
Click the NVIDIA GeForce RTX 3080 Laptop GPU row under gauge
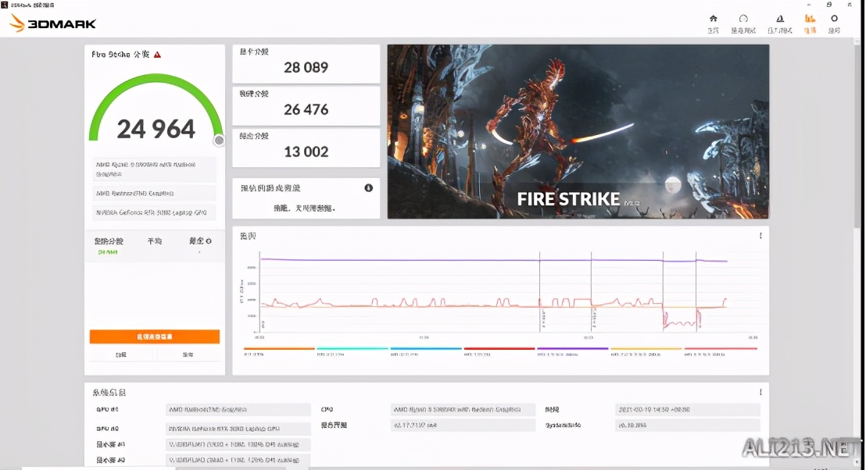pyautogui.click(x=154, y=212)
